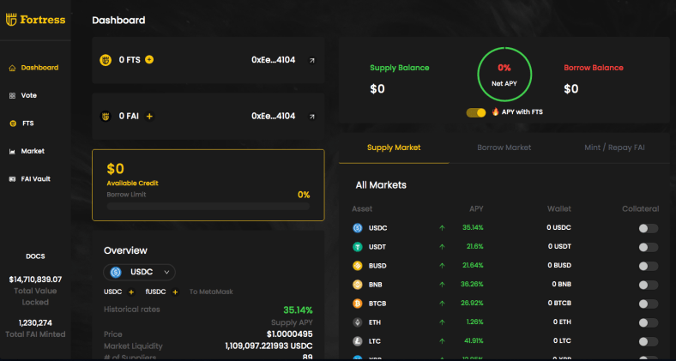Click the Collateral column header

pyautogui.click(x=640, y=209)
